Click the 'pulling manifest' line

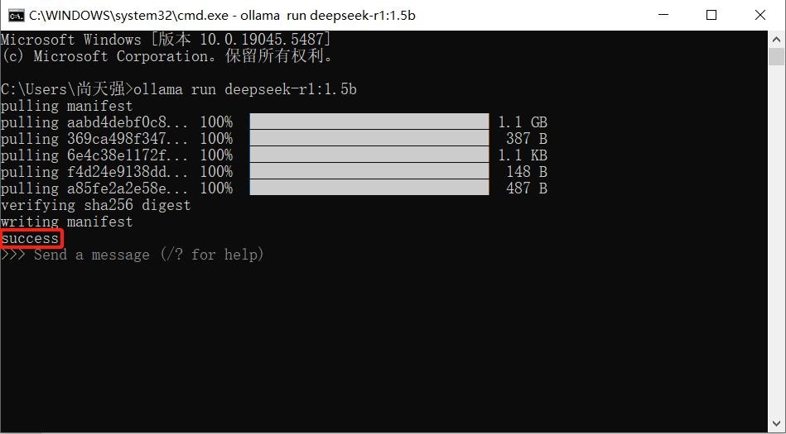(x=66, y=106)
